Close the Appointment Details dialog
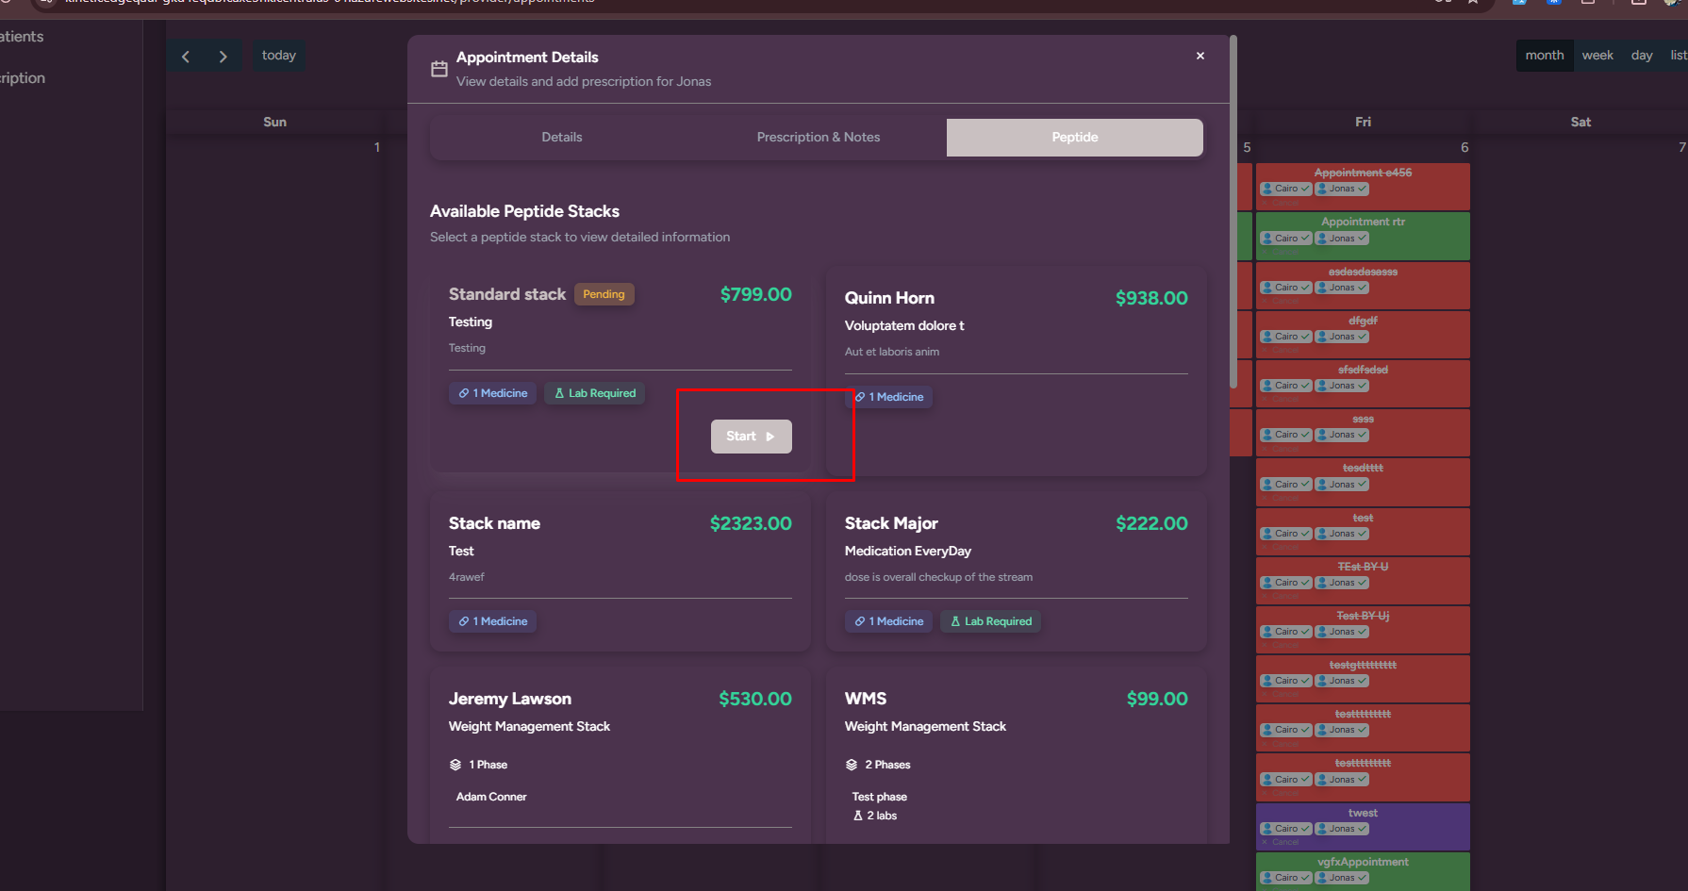 pos(1200,56)
